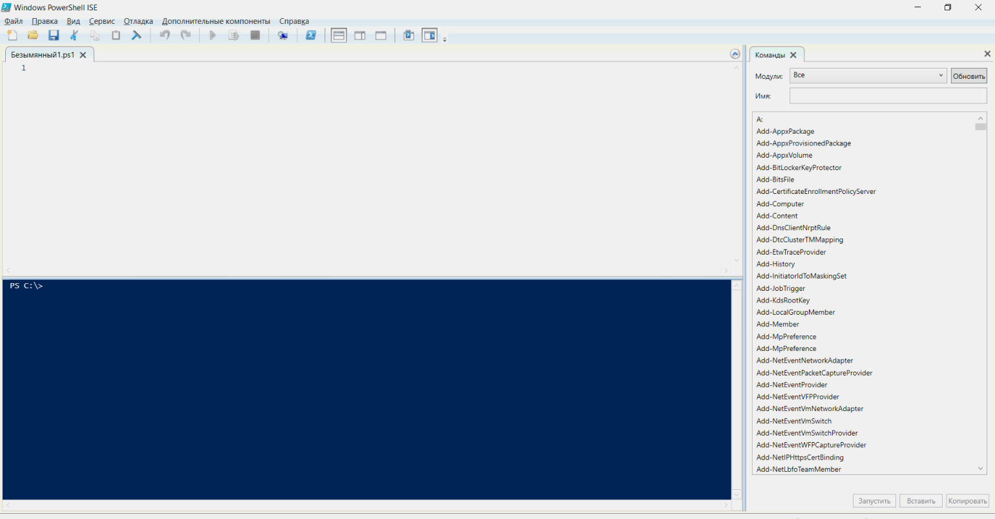This screenshot has height=519, width=995.
Task: Click the Open script folder icon
Action: pos(33,36)
